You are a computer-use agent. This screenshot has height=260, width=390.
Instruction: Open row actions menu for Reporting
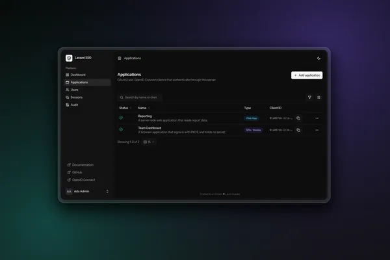(x=317, y=118)
